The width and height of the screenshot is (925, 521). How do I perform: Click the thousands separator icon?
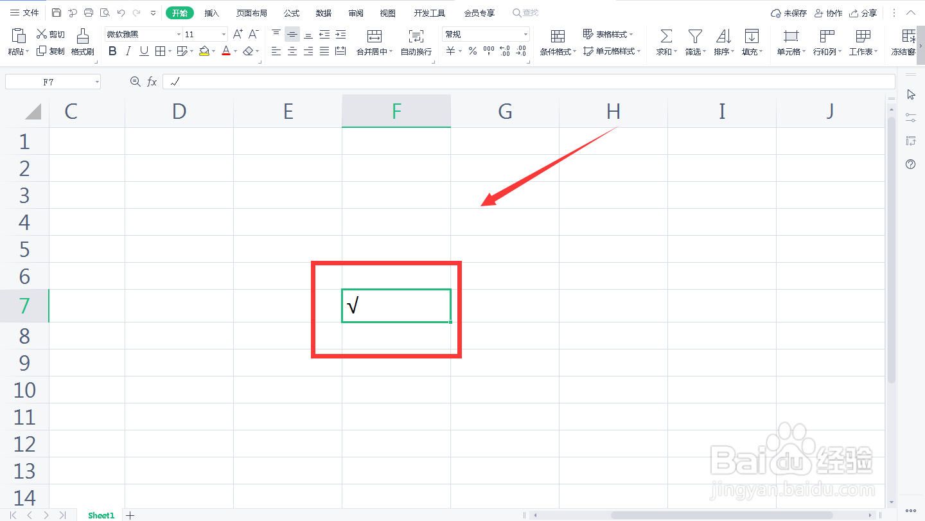(x=489, y=51)
